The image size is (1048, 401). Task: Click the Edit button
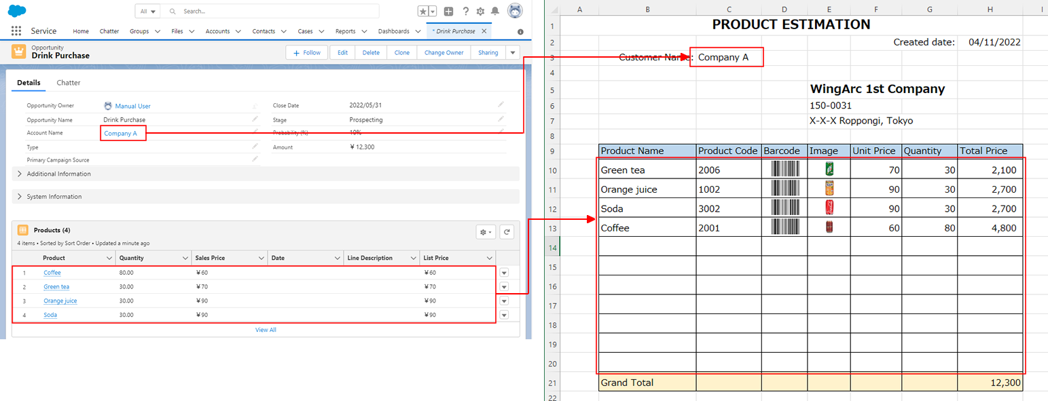342,52
